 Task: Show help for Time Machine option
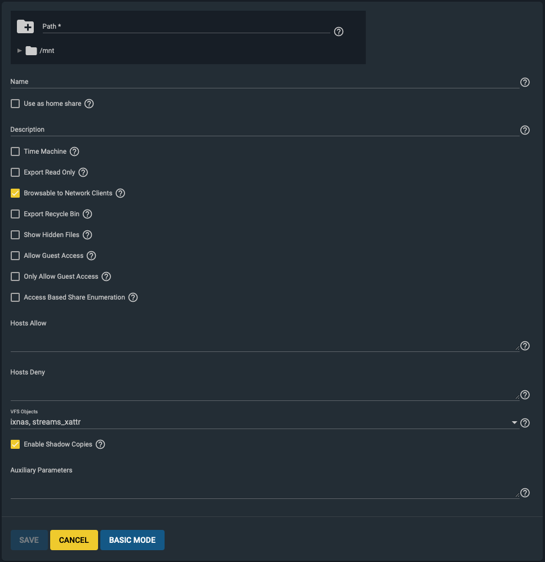tap(74, 151)
